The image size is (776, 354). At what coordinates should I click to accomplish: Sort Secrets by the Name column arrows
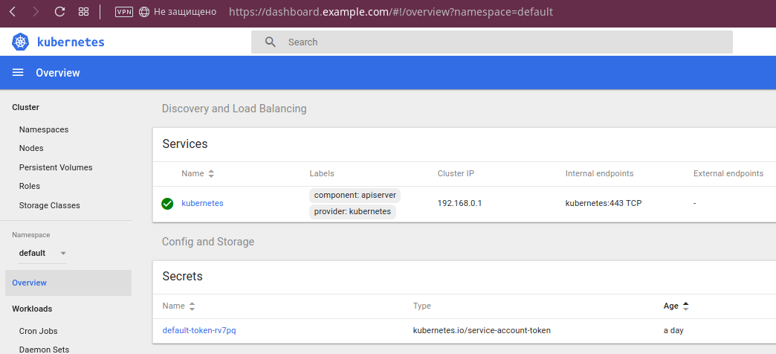193,306
